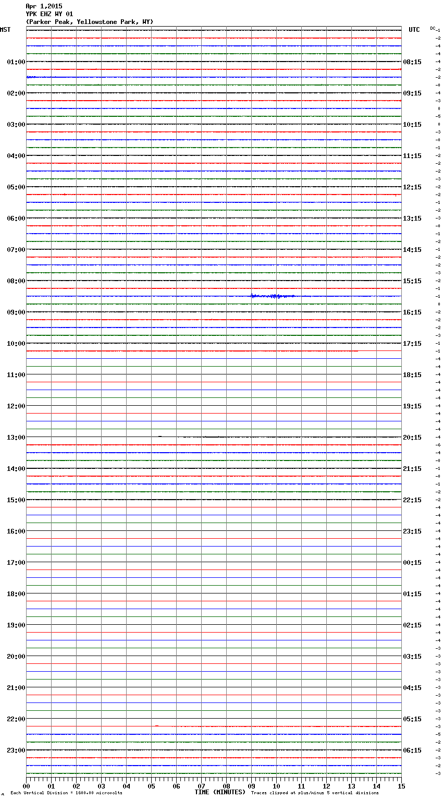The image size is (443, 800).
Task: Click the "22:15" UTC time label
Action: point(412,500)
